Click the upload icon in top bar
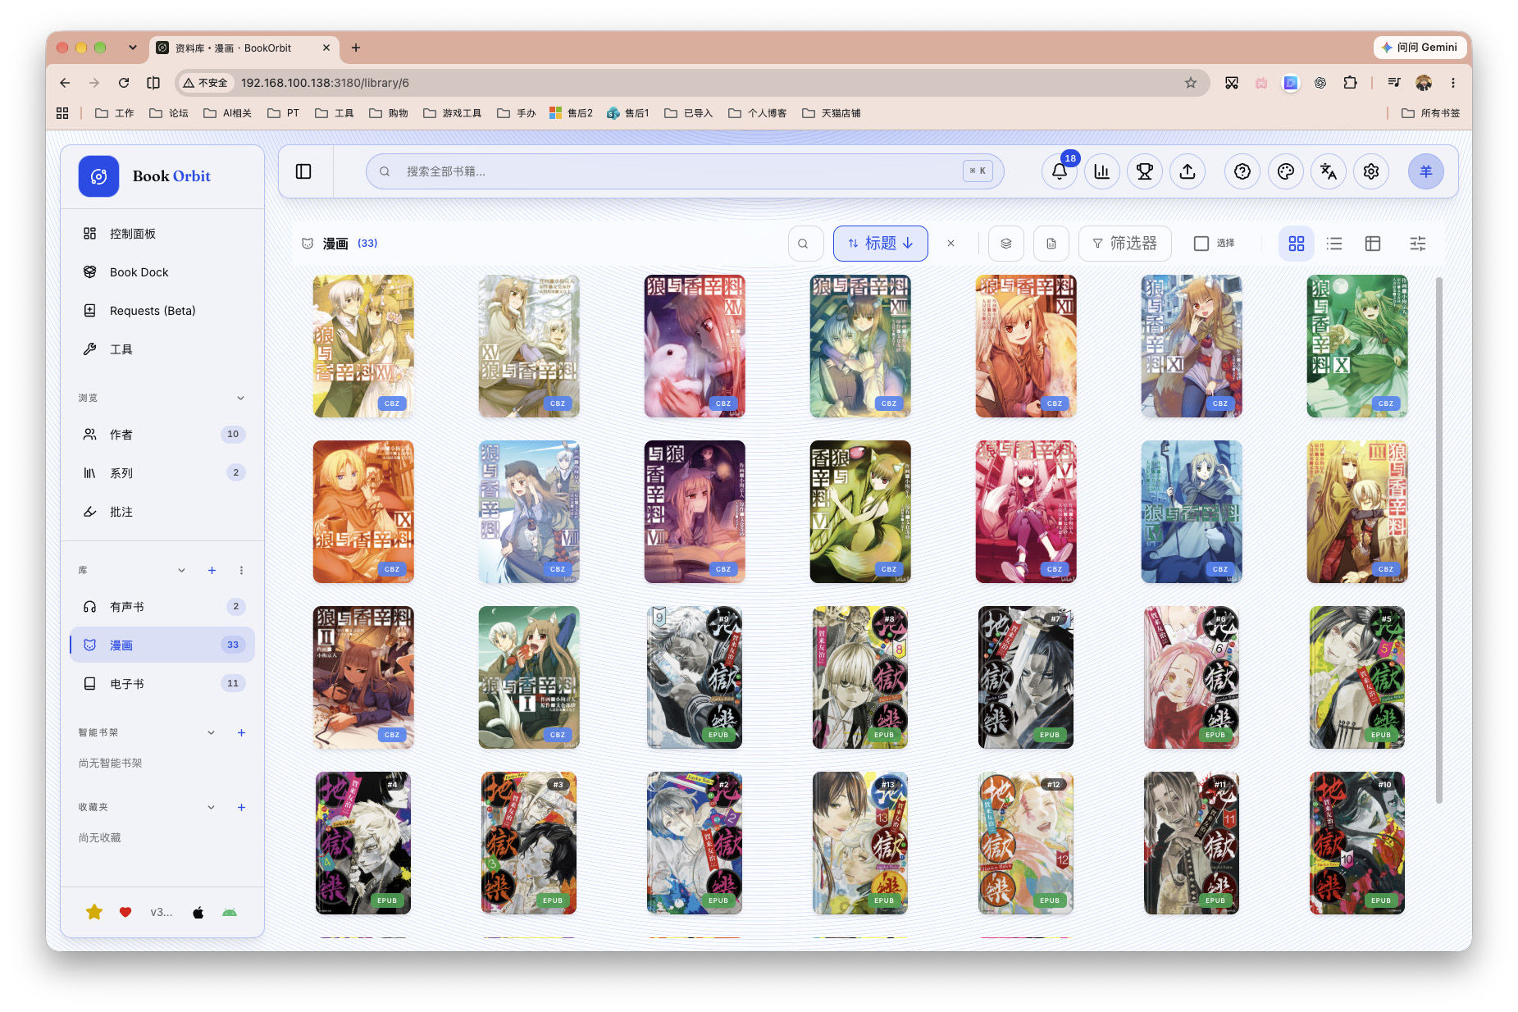This screenshot has height=1012, width=1518. 1187,171
